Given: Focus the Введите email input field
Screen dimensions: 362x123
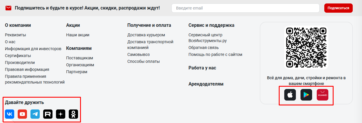Looking at the screenshot, I should click(x=245, y=8).
